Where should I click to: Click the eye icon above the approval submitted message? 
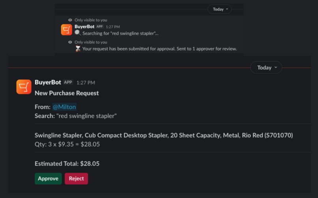click(70, 42)
